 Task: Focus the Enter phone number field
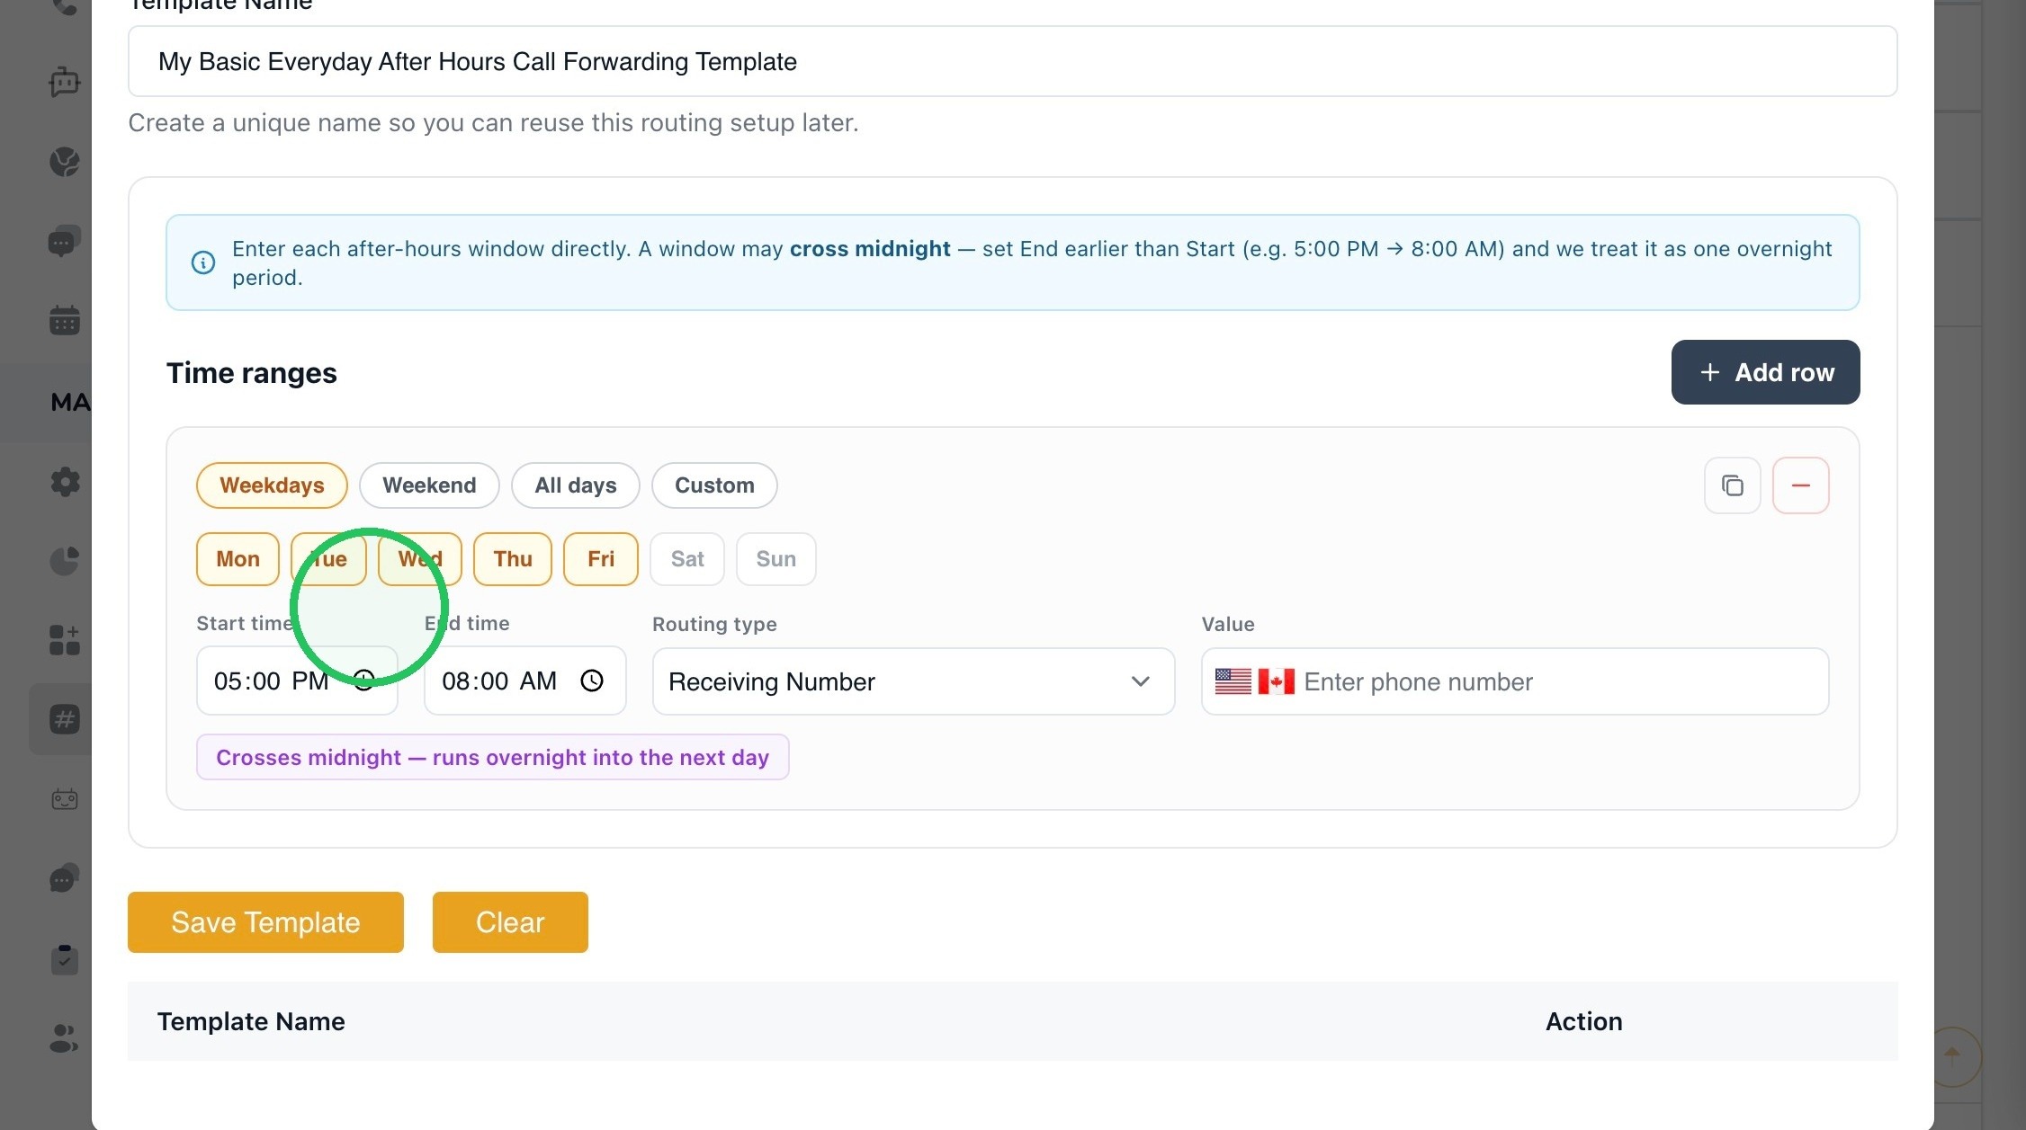1561,681
